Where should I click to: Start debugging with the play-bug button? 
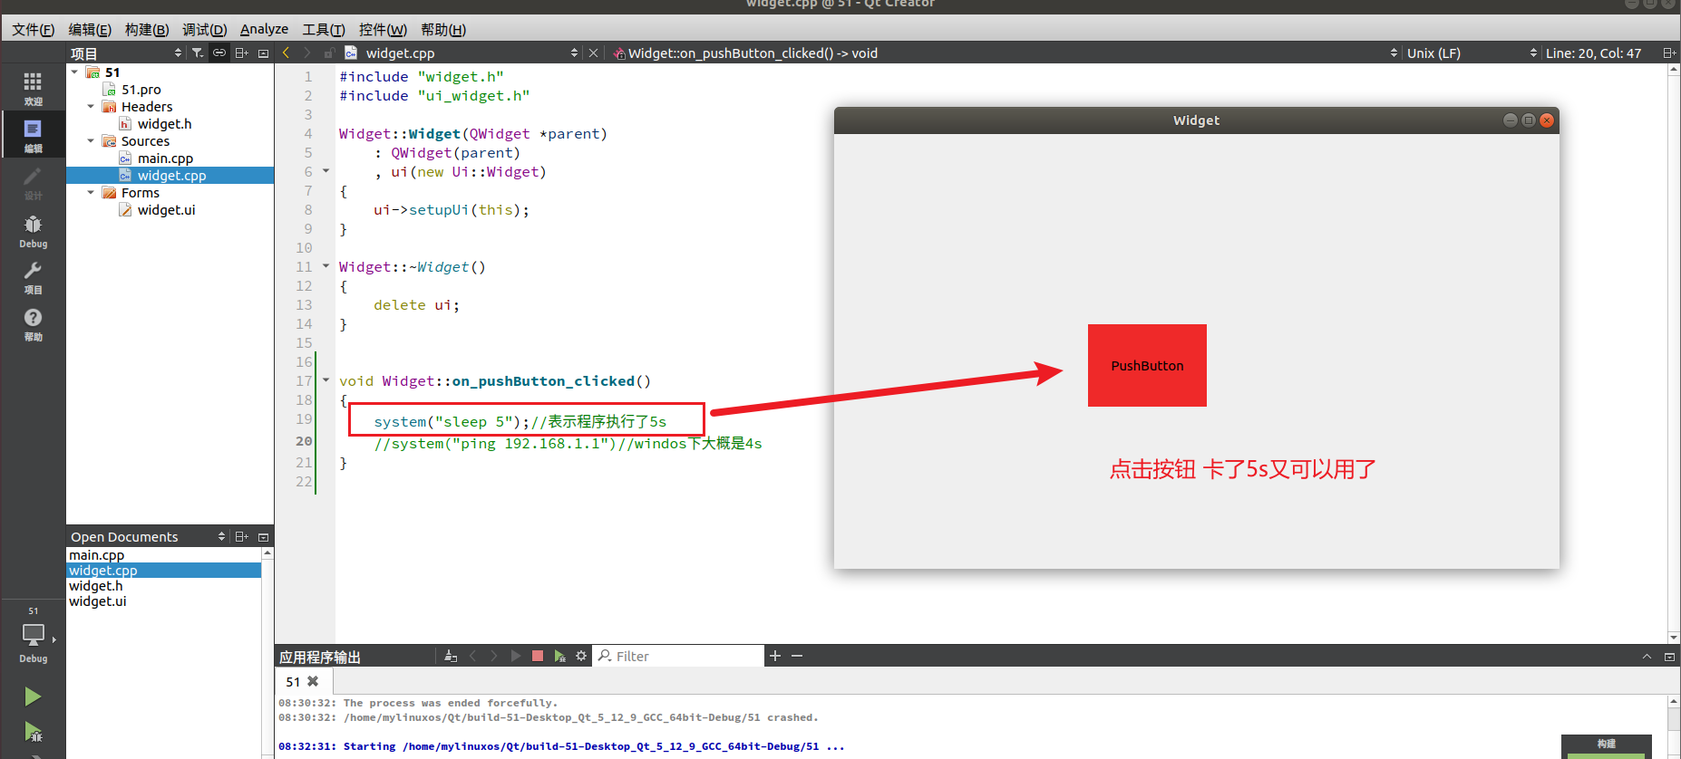point(33,732)
